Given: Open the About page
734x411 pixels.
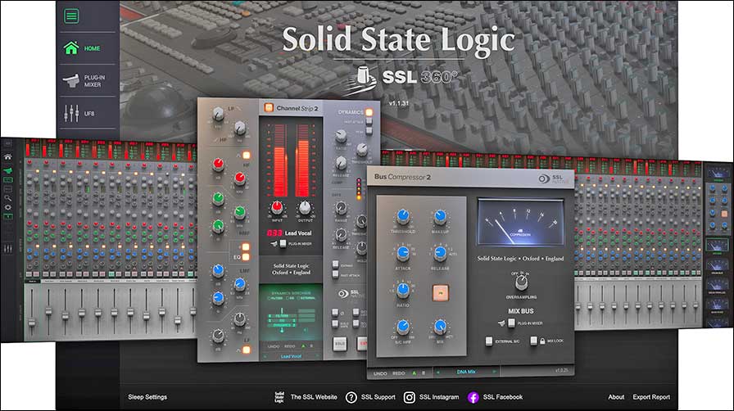Looking at the screenshot, I should coord(616,397).
